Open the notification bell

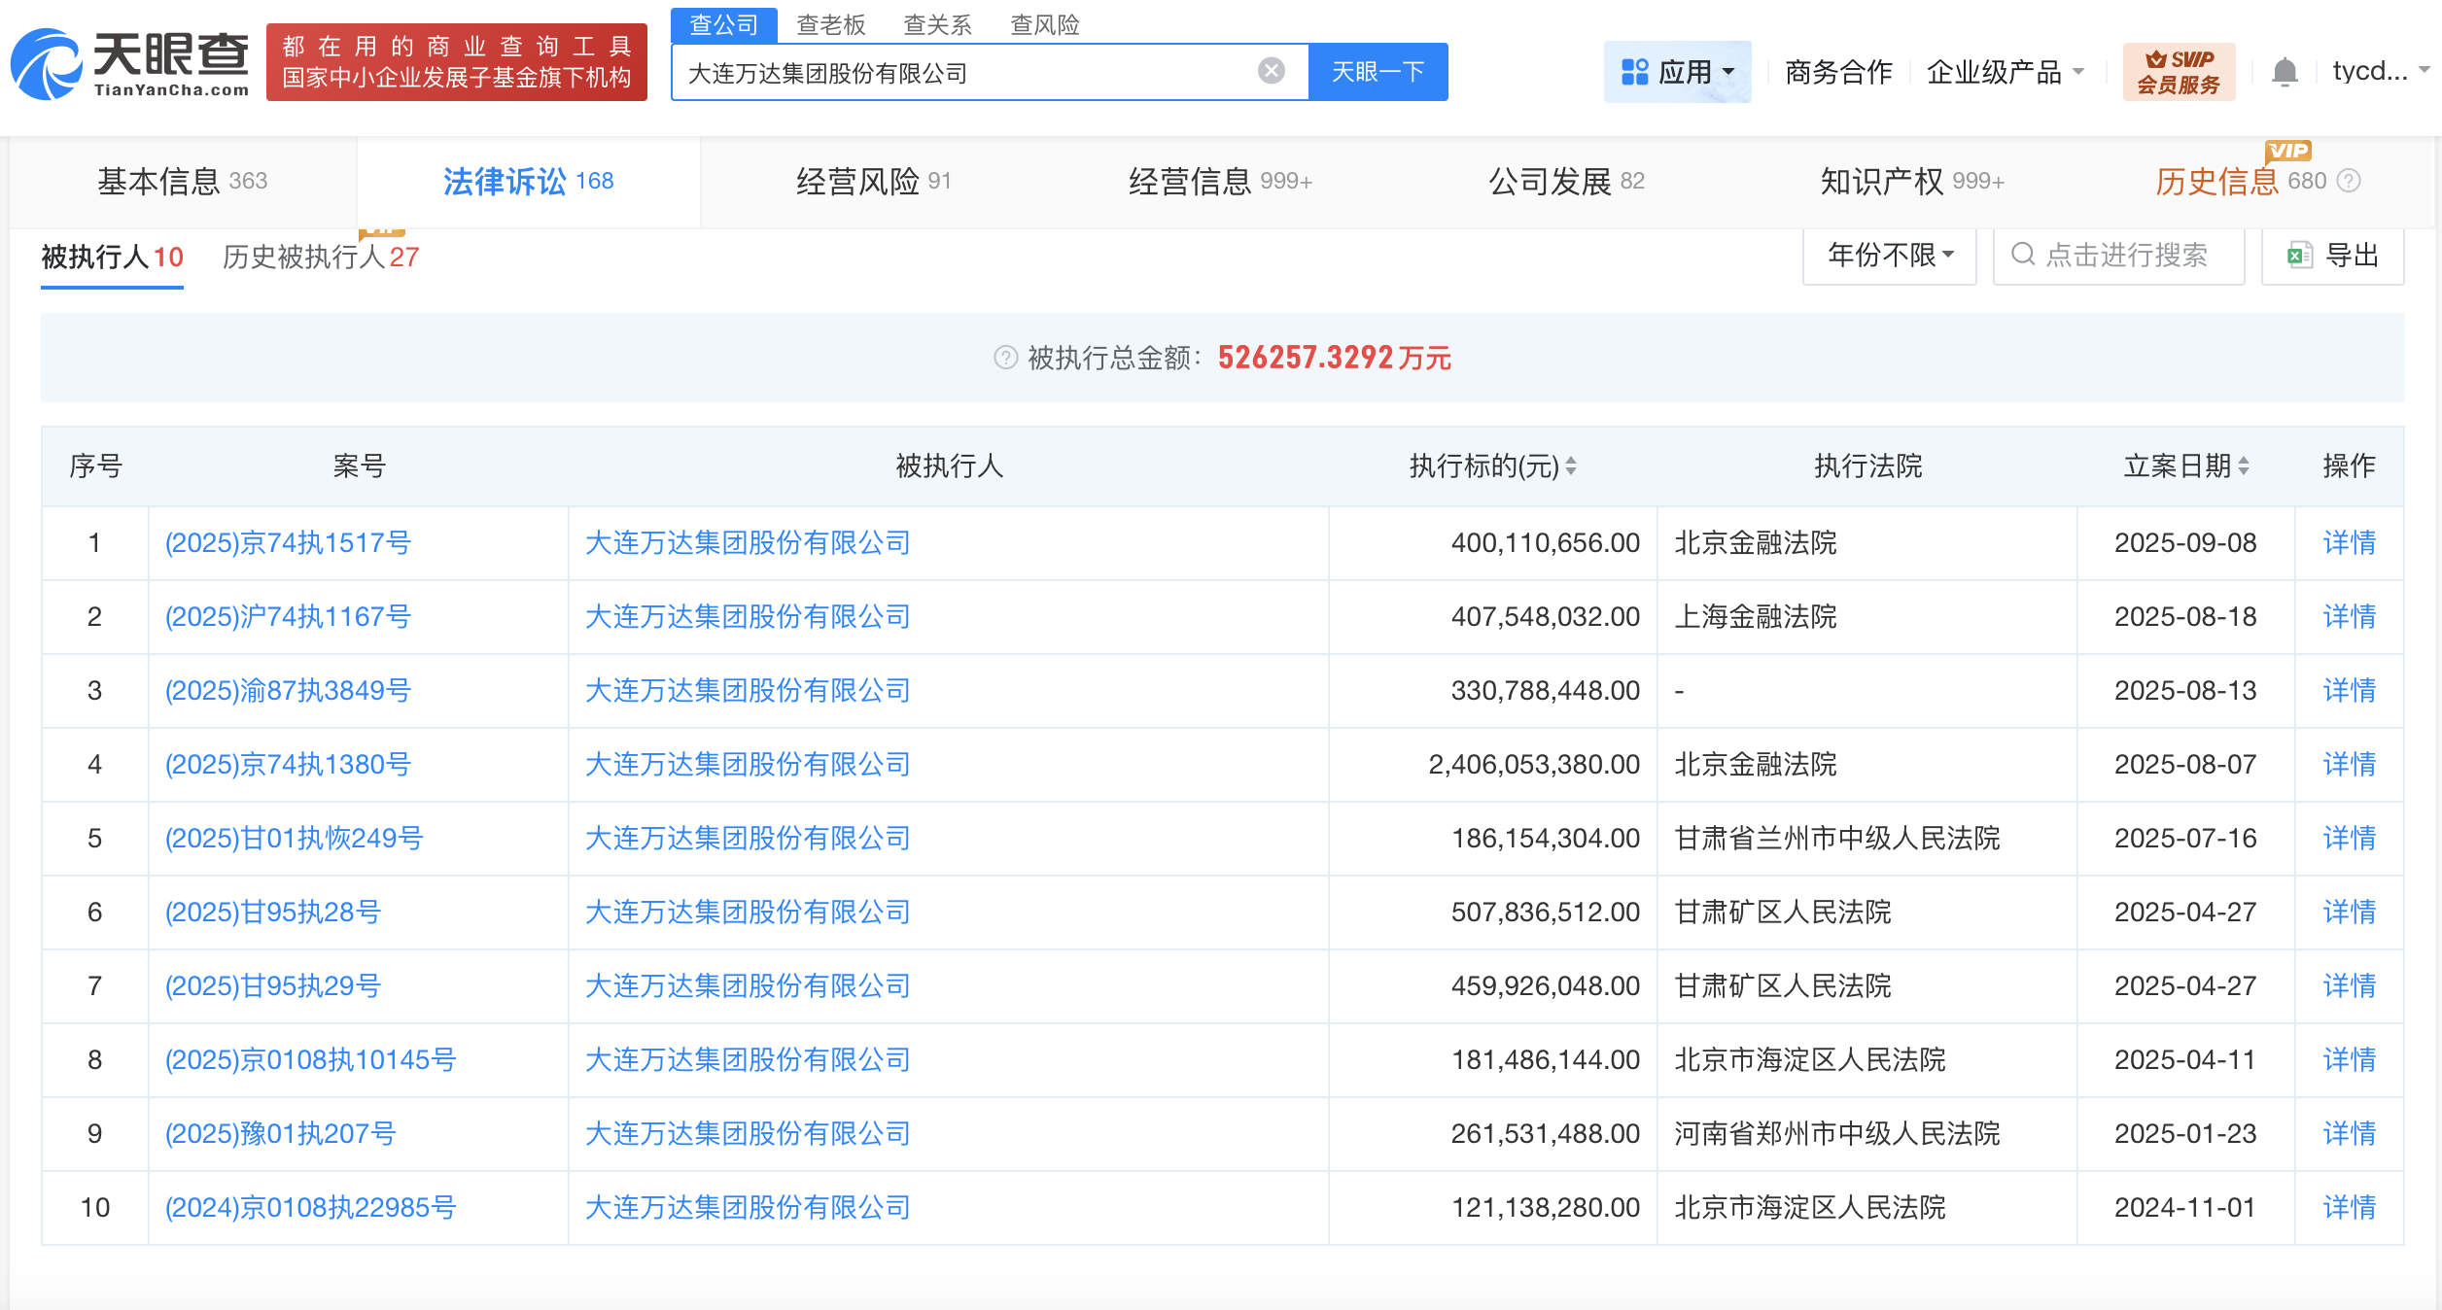[x=2285, y=72]
